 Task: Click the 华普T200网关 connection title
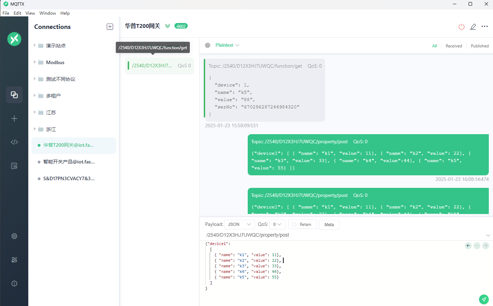pos(142,26)
